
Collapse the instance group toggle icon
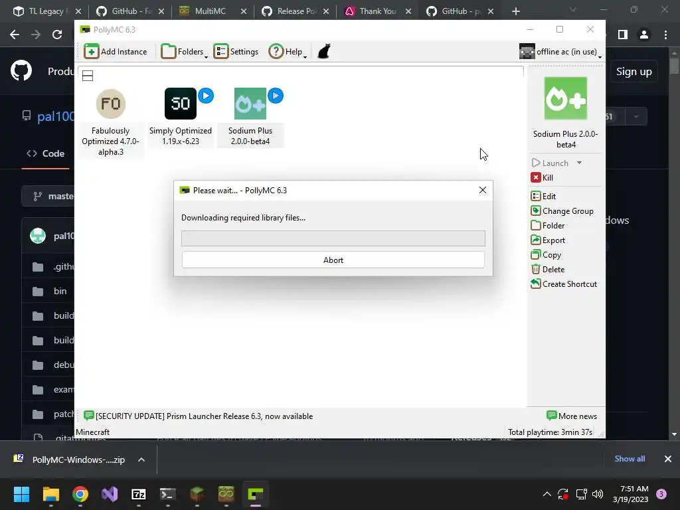(x=88, y=76)
